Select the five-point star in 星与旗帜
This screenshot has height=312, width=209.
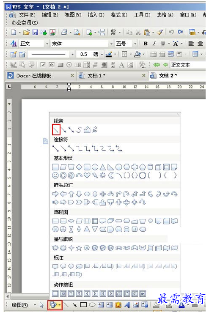(79, 248)
